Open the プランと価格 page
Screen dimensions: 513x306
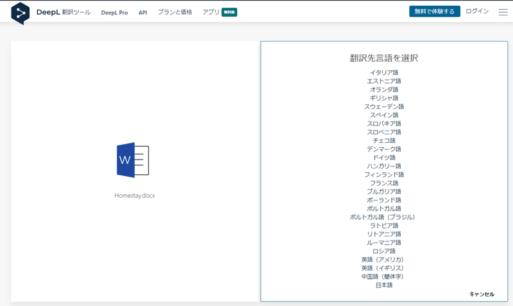174,12
